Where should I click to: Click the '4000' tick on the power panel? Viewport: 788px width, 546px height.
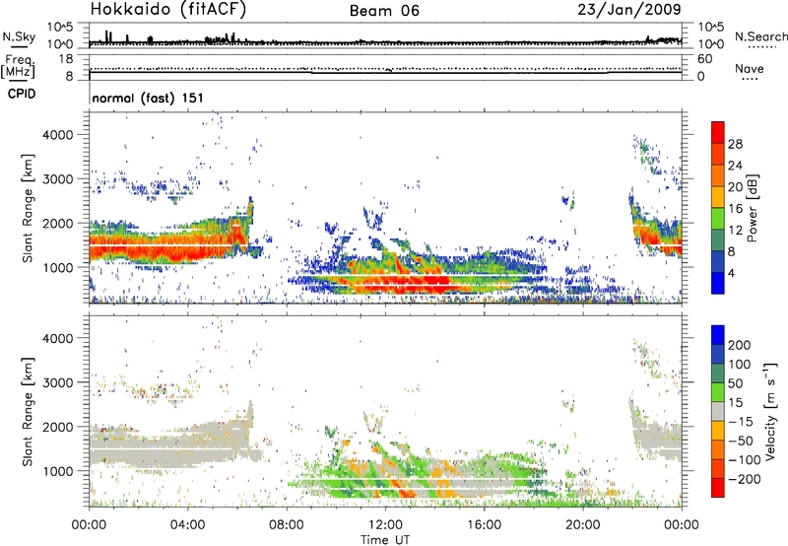(57, 135)
